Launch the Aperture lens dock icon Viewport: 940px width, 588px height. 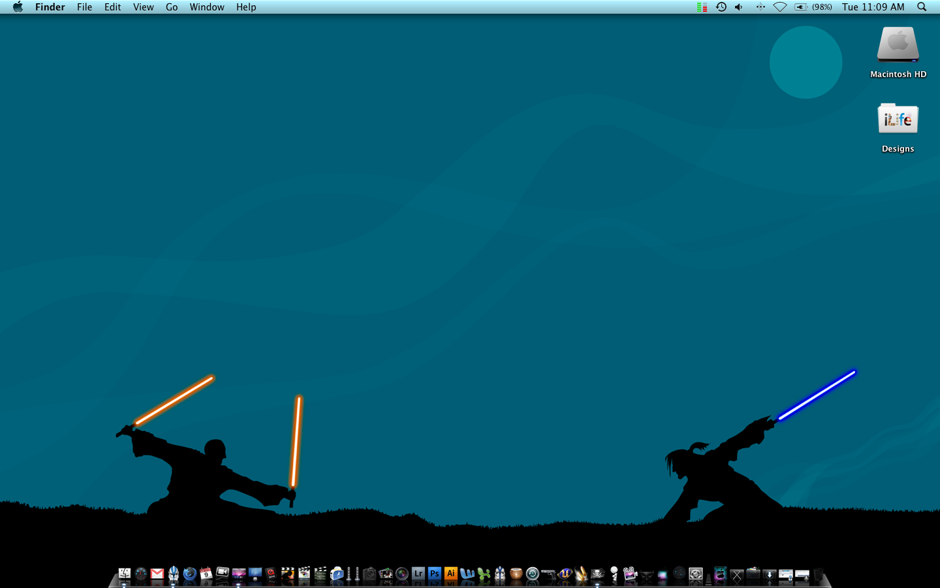pos(402,574)
